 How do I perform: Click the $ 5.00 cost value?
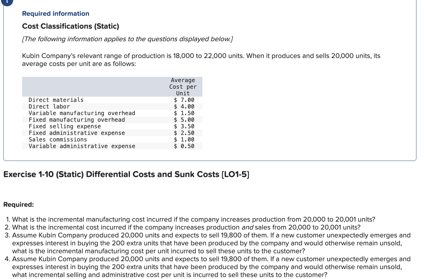tap(184, 120)
